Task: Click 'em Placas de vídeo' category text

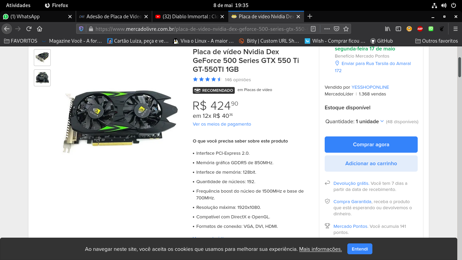Action: tap(255, 90)
